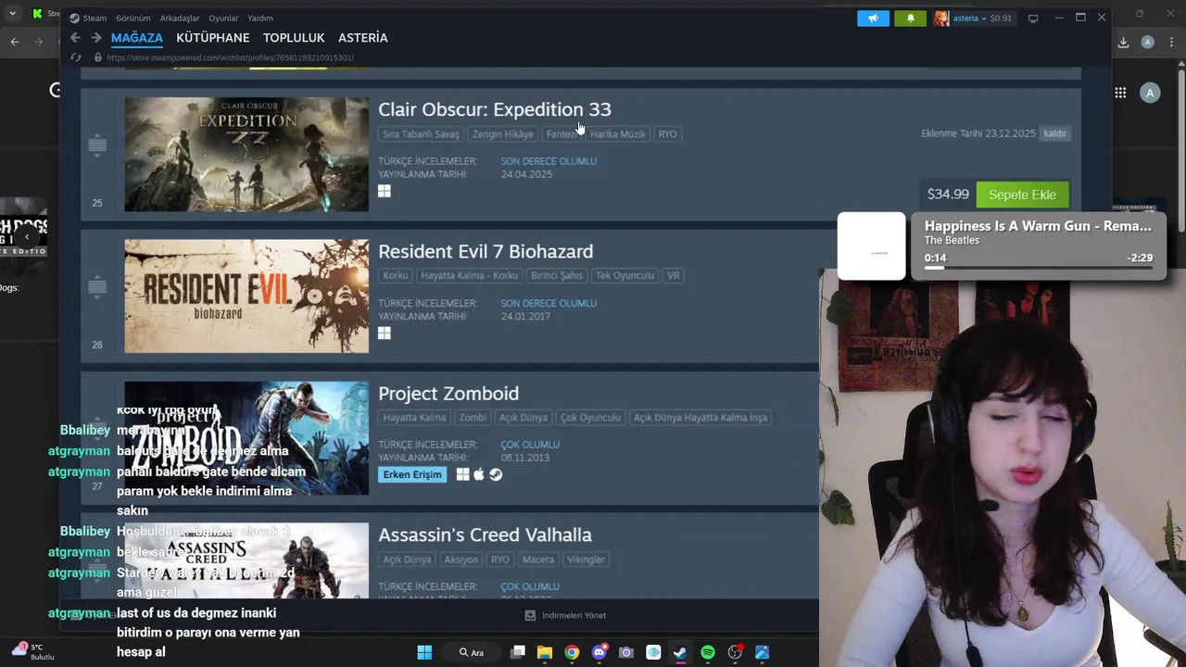Click the Apple platform icon on Project Zomboid

pos(479,474)
